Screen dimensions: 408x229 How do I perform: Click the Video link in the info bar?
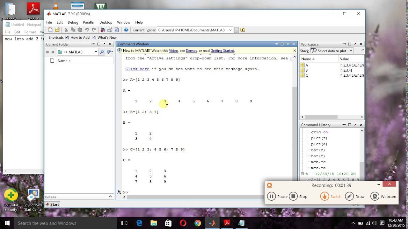(x=173, y=51)
